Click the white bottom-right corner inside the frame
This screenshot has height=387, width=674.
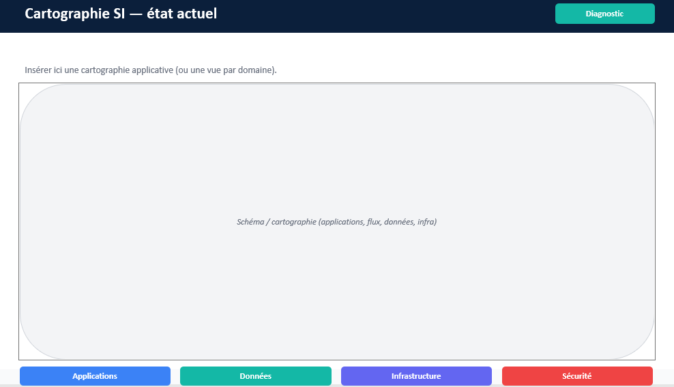click(x=651, y=356)
